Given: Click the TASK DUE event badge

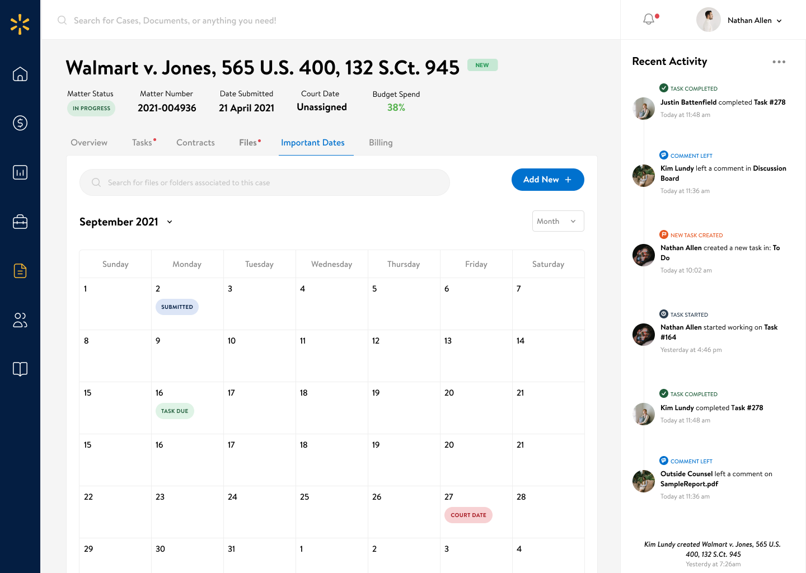Looking at the screenshot, I should [175, 411].
